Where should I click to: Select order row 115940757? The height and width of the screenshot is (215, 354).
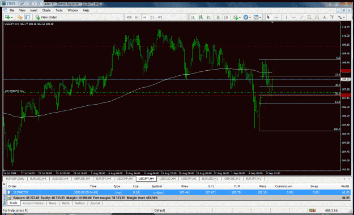(x=178, y=192)
